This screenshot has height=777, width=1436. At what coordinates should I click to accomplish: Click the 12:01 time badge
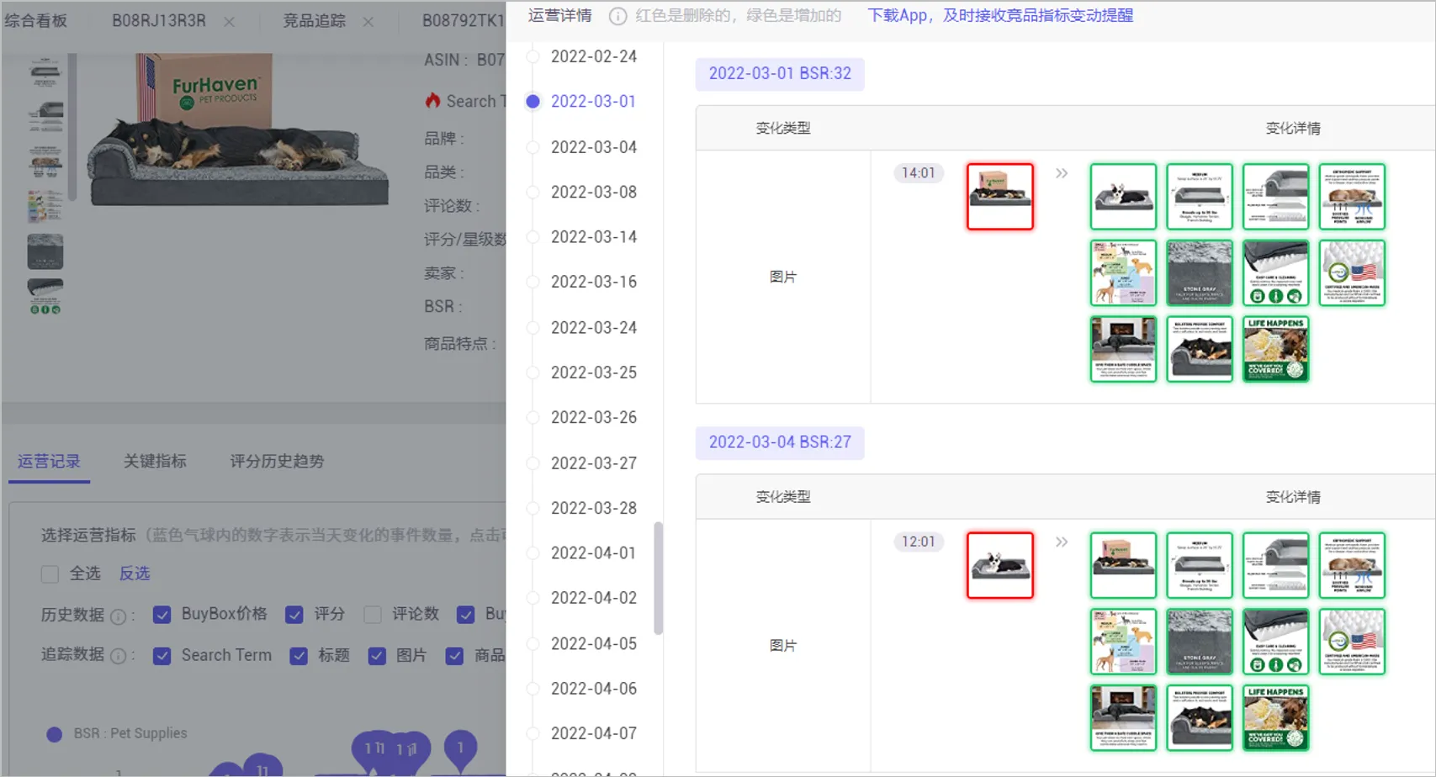(x=919, y=542)
